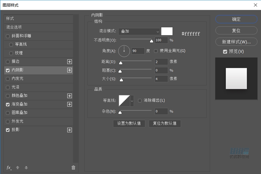Click the plus icon next to 内阴影
The width and height of the screenshot is (261, 174).
69,70
